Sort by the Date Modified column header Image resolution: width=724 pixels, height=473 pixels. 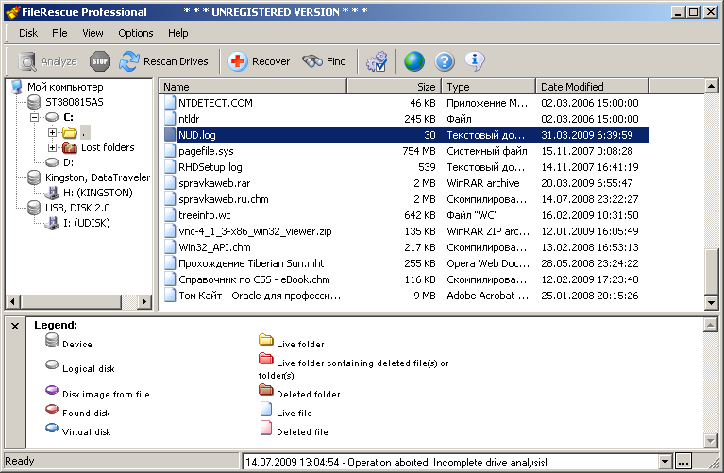point(593,86)
